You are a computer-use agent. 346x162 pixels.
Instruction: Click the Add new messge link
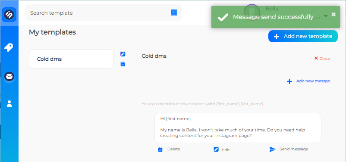click(x=308, y=81)
